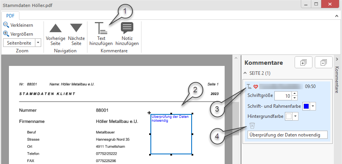Go to previous page with Vorherige Seite
Viewport: 342px width, 164px height.
(56, 34)
